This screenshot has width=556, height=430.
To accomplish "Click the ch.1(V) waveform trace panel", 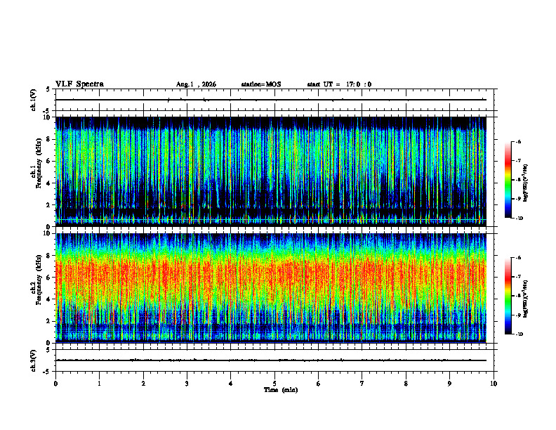I will click(x=274, y=100).
